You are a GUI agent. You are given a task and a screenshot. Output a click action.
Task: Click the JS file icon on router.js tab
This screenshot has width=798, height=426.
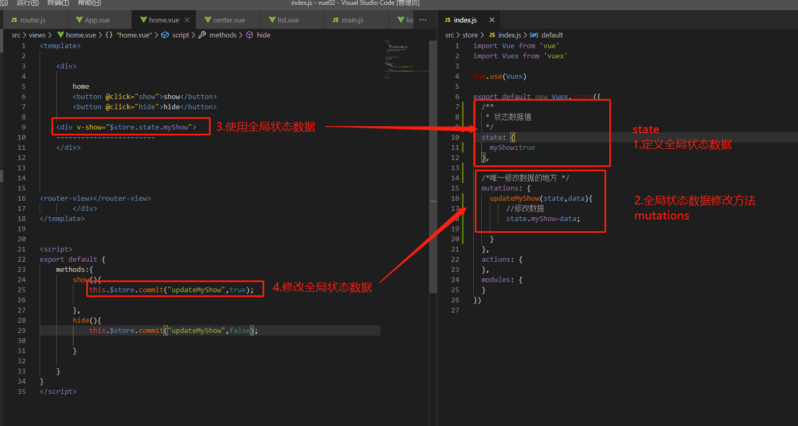pos(14,20)
